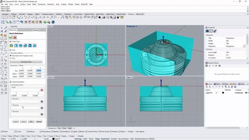The height and width of the screenshot is (140, 249).
Task: Click the black color swatch of Layer 01
Action: (223, 93)
